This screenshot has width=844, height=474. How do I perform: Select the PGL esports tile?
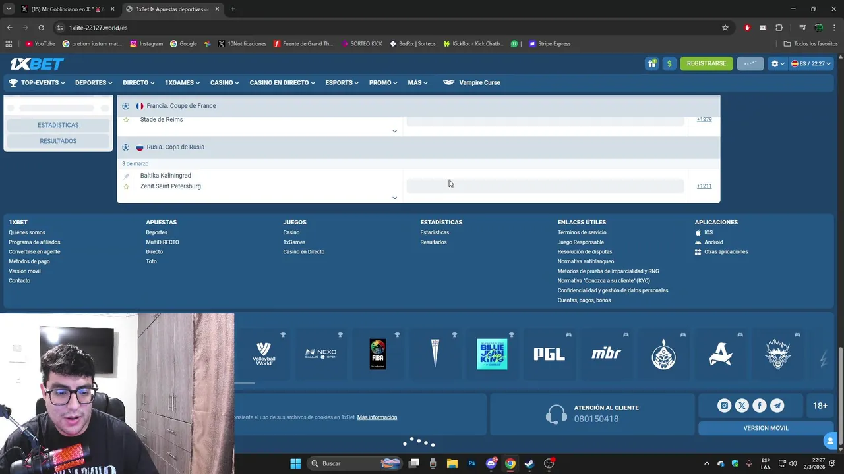pyautogui.click(x=549, y=354)
